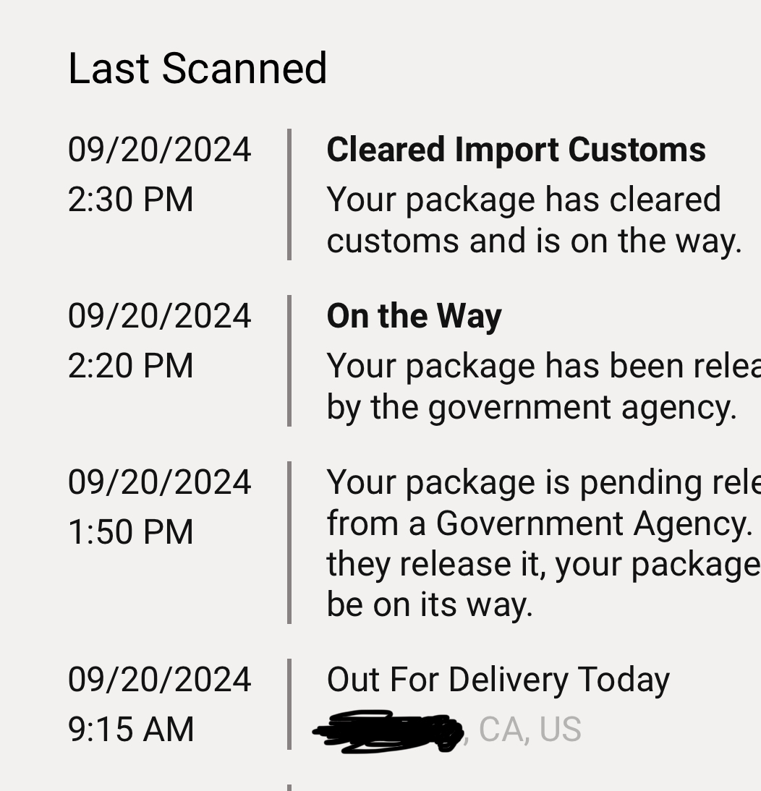
Task: Click the vertical divider beside On the Way
Action: (x=289, y=361)
